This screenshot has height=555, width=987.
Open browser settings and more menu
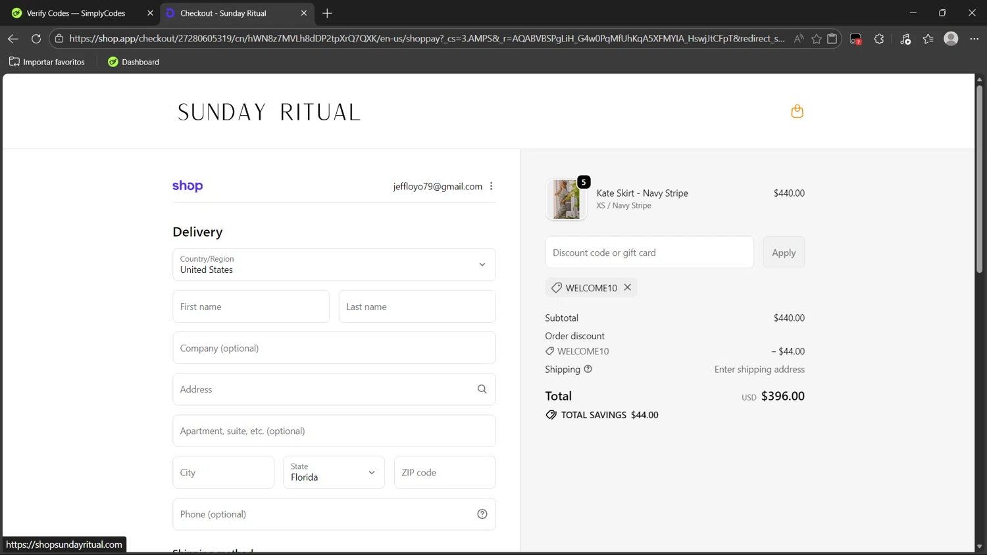click(x=974, y=39)
